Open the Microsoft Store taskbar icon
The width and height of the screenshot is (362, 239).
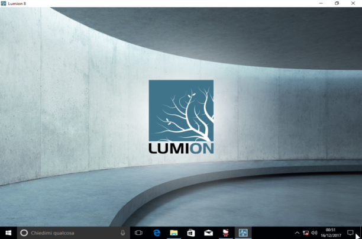191,232
